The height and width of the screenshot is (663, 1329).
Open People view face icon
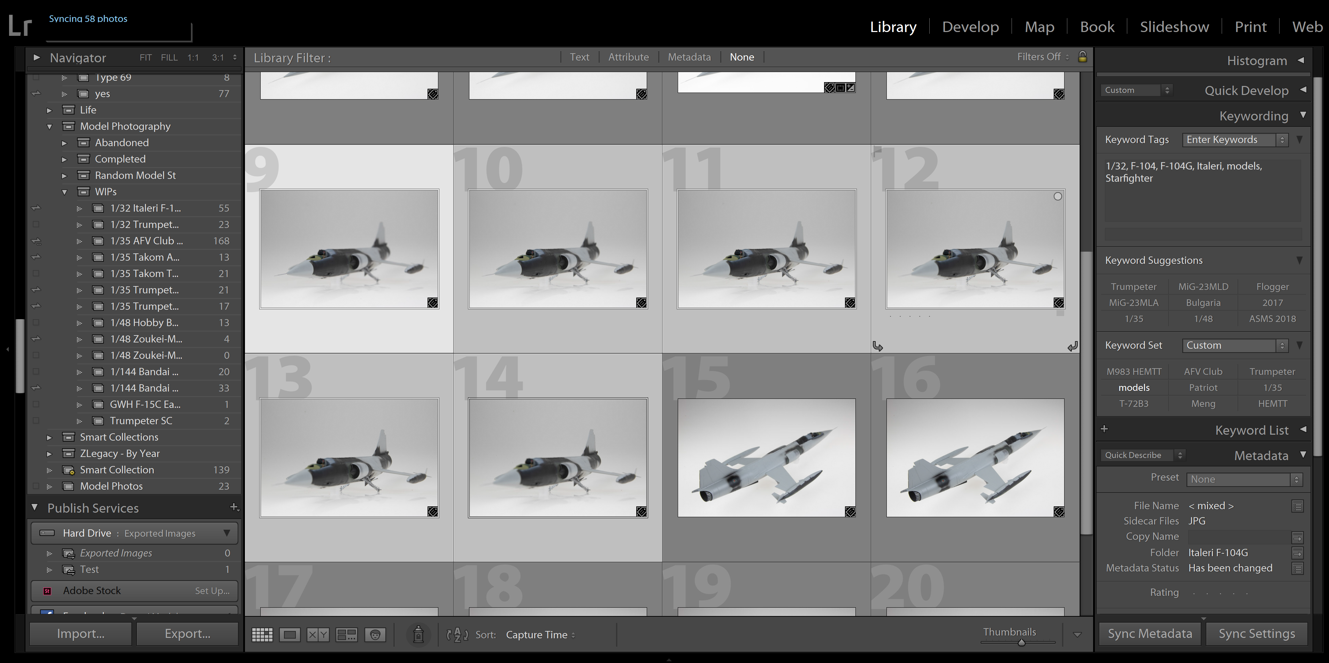tap(375, 635)
